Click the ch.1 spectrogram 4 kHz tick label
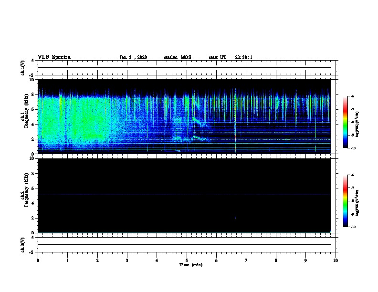Image resolution: width=378 pixels, height=292 pixels. (33, 125)
